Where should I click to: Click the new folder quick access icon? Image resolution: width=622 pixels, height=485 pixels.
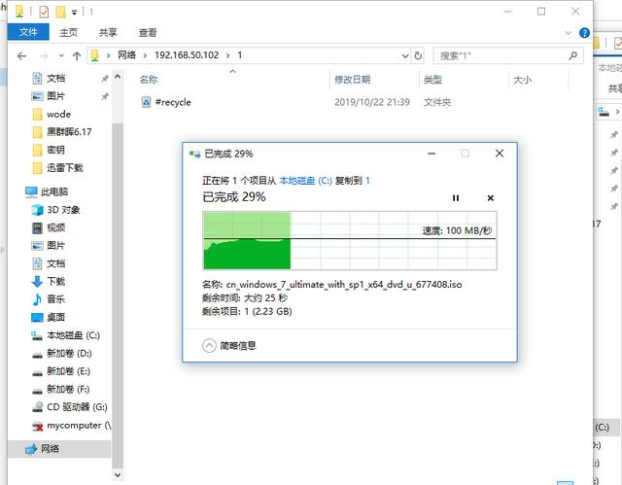pyautogui.click(x=60, y=12)
